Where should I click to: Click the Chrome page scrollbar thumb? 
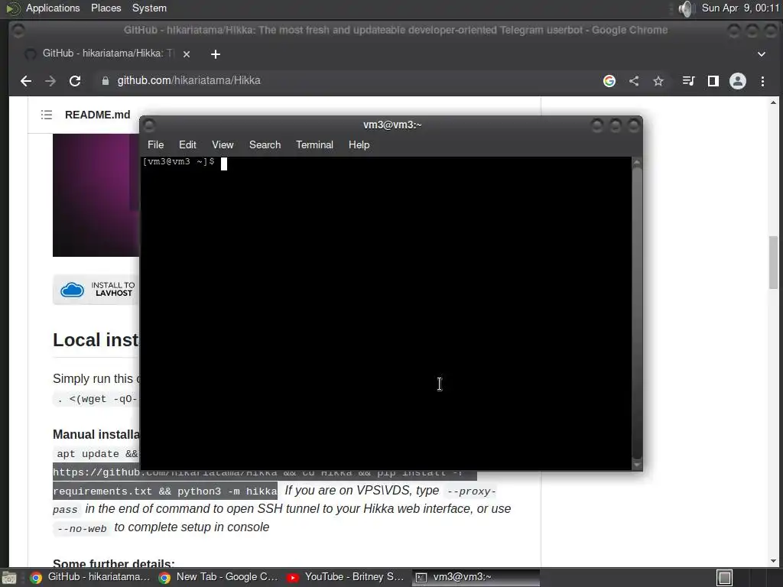774,262
